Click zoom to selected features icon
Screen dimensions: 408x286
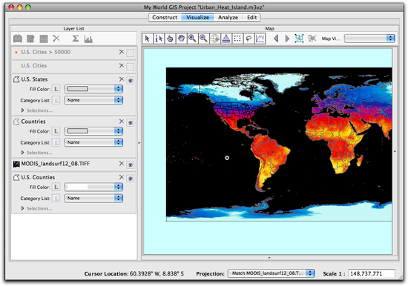click(x=312, y=39)
